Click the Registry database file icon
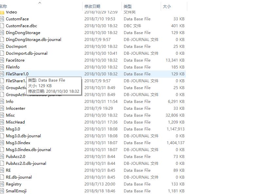The image size is (253, 194). point(2,184)
